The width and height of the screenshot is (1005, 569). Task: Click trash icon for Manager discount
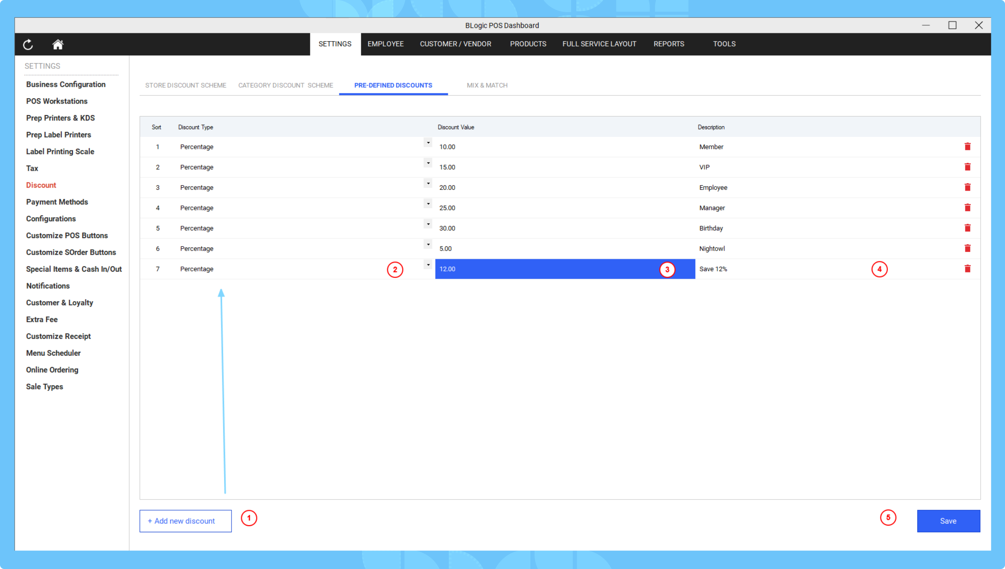[967, 208]
